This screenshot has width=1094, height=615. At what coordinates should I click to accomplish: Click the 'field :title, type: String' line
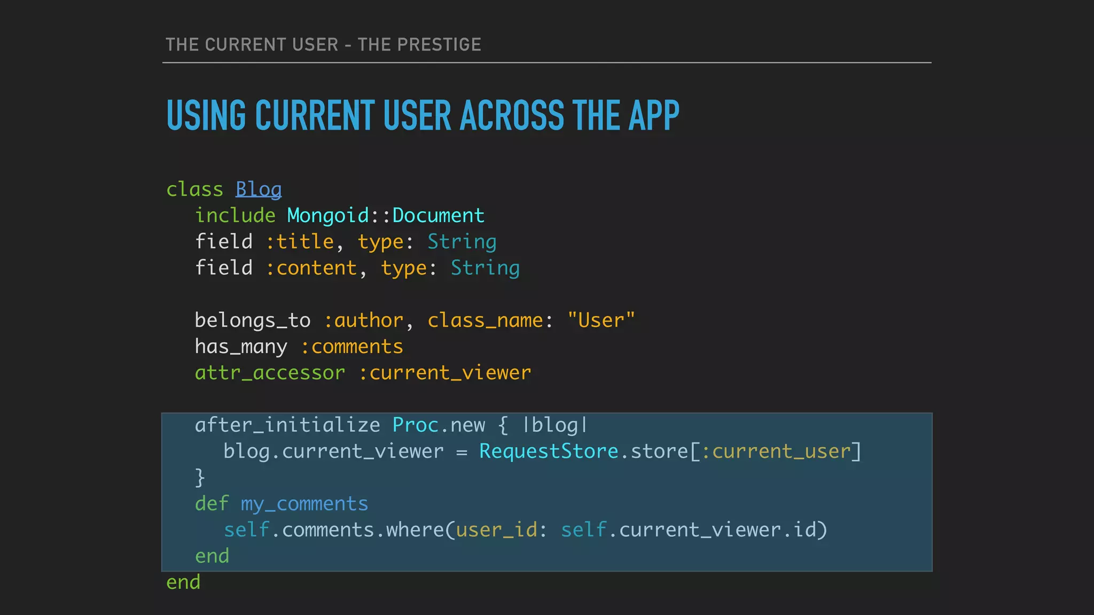[346, 242]
